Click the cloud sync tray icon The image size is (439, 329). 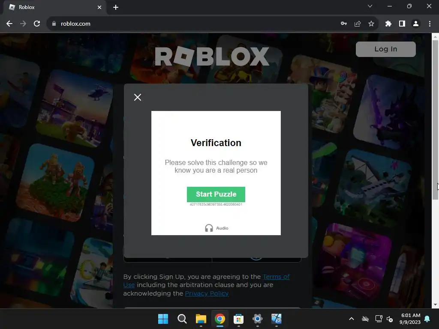pyautogui.click(x=365, y=319)
